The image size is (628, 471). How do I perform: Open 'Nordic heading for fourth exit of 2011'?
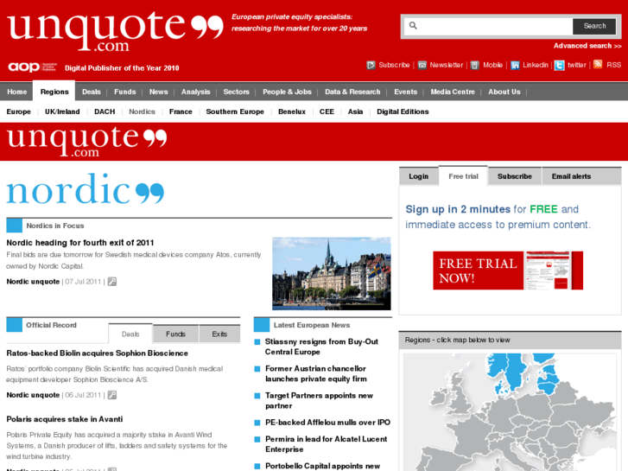coord(80,243)
